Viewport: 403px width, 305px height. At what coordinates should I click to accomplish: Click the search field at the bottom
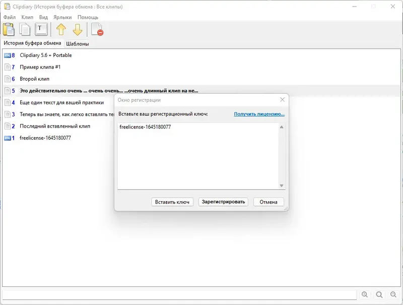click(x=179, y=295)
